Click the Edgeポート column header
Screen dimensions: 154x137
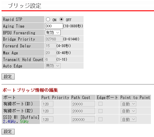[x=107, y=98]
